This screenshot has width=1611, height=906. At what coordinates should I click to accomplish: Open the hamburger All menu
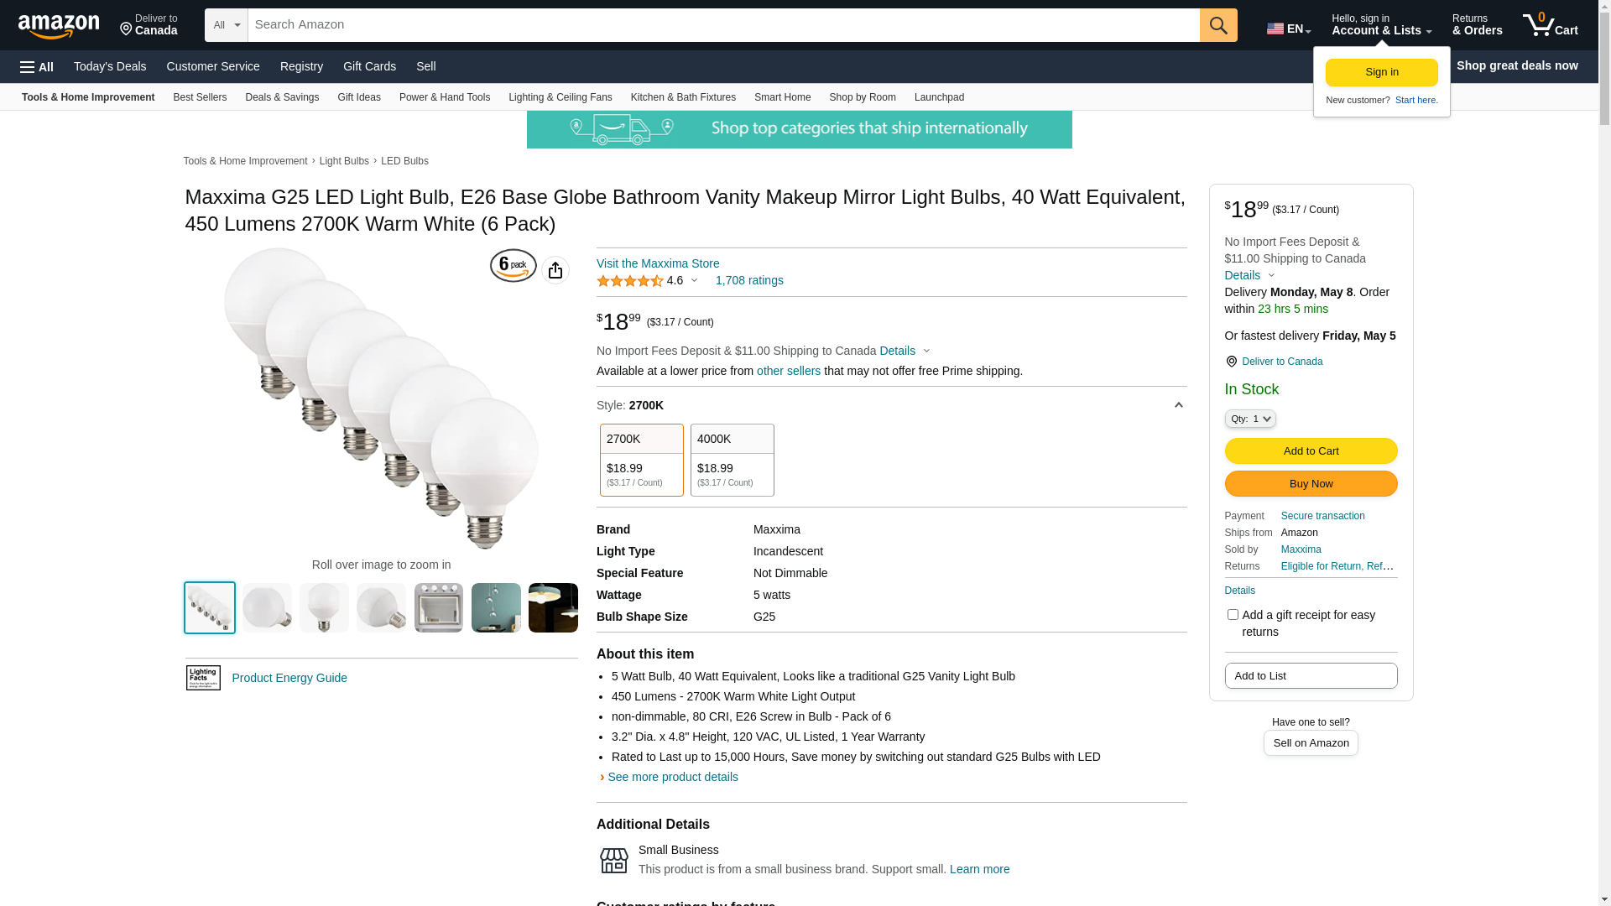coord(37,67)
